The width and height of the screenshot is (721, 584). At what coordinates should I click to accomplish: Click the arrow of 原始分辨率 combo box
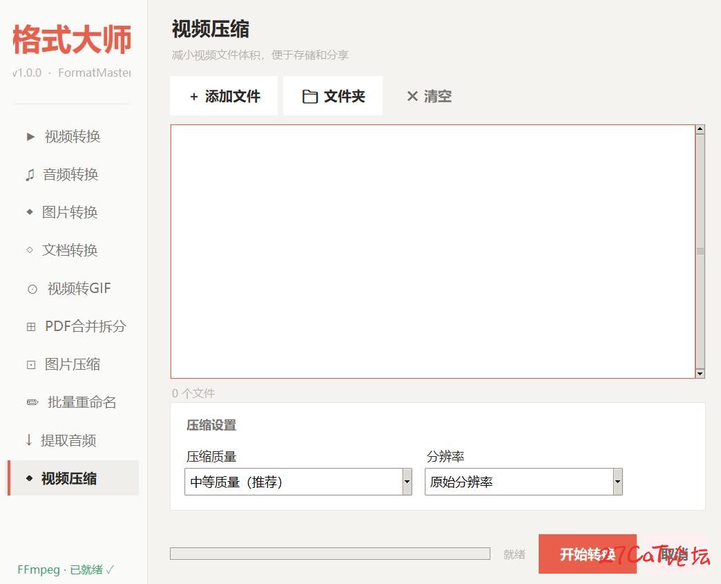pyautogui.click(x=617, y=482)
